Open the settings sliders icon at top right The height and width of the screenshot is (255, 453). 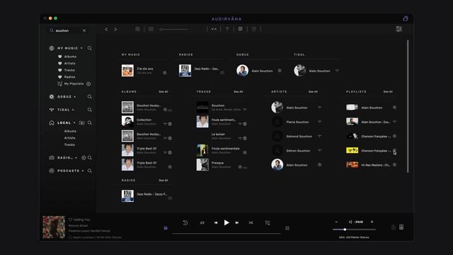point(399,29)
